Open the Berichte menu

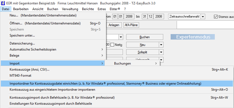click(88, 9)
